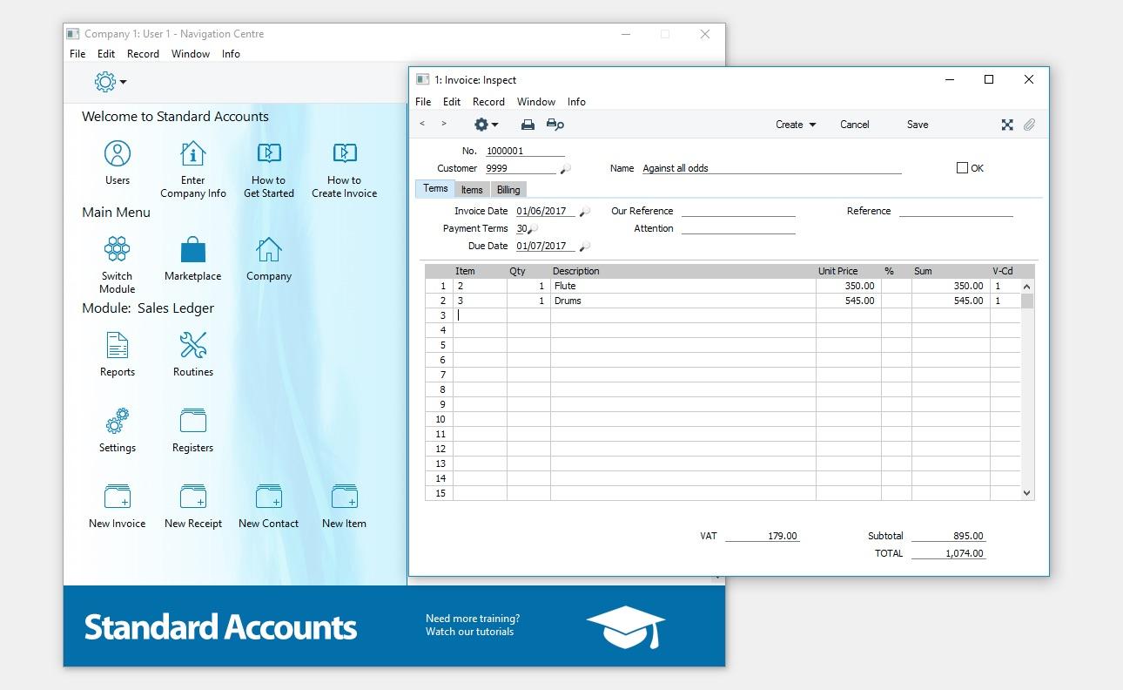Create a New Receipt
Viewport: 1123px width, 690px height.
click(x=193, y=497)
